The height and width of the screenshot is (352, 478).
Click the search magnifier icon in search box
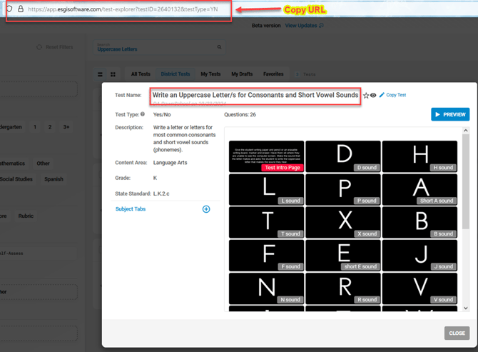[219, 48]
